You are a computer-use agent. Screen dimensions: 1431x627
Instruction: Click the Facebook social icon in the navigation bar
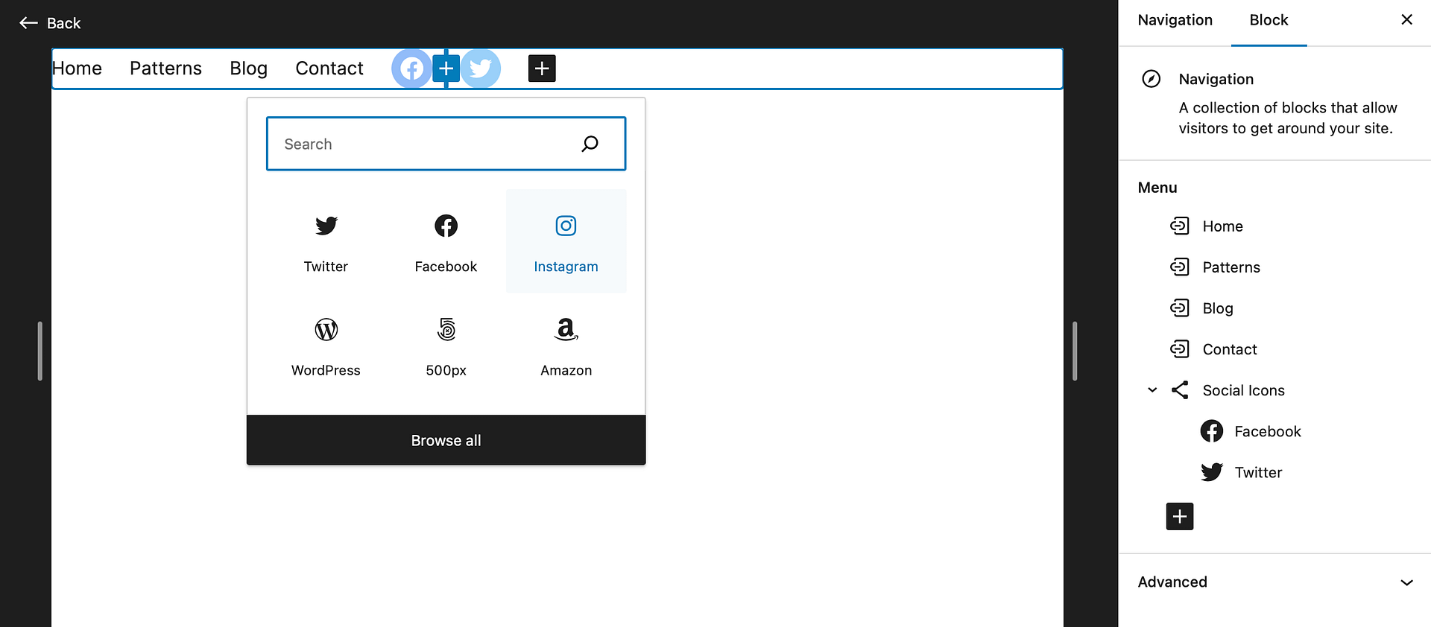411,69
